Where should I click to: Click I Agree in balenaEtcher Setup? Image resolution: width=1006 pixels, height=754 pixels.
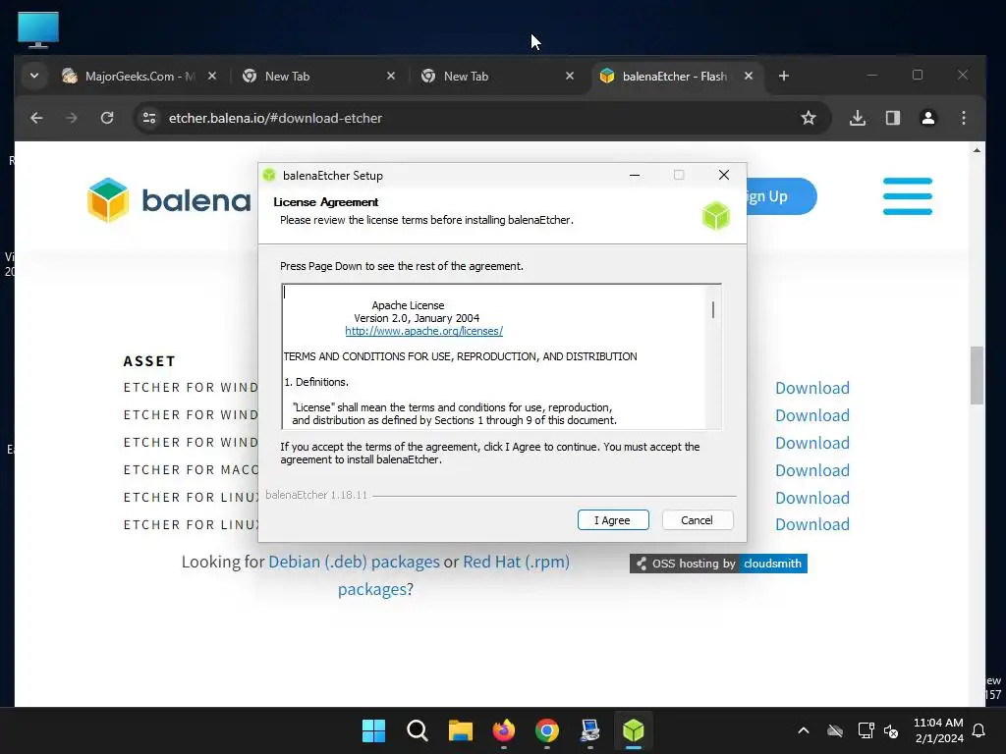[613, 520]
